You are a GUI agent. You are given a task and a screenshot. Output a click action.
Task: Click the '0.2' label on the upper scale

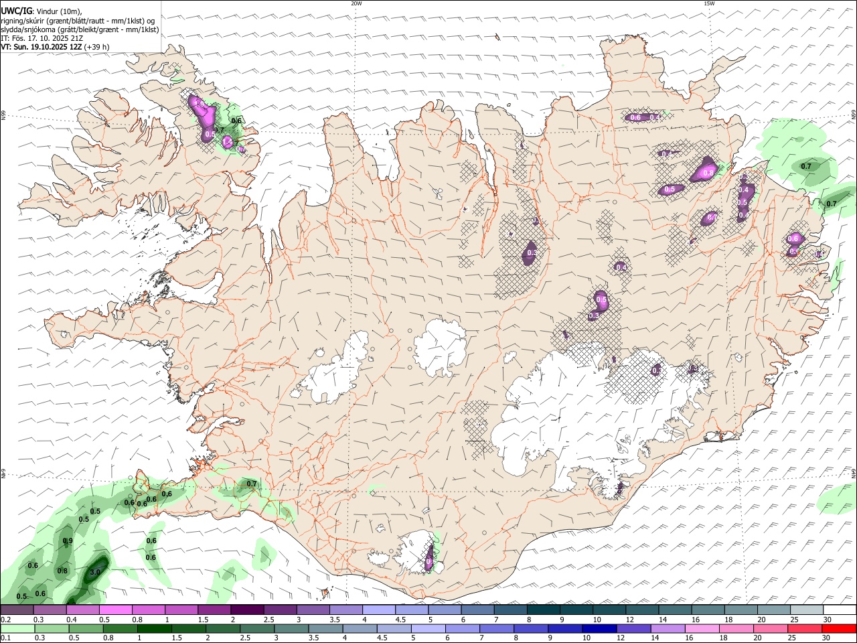[x=5, y=620]
